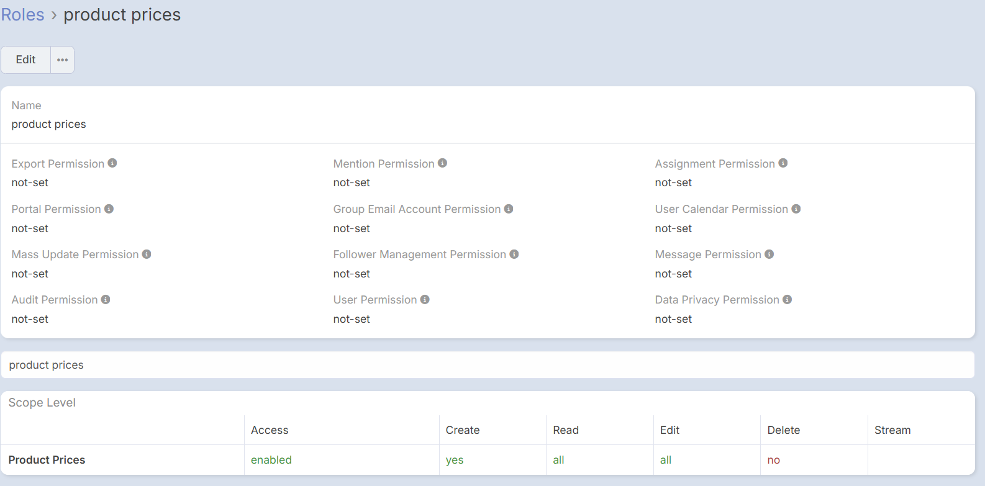Go back to Roles breadcrumb link
The image size is (985, 486).
click(x=22, y=15)
